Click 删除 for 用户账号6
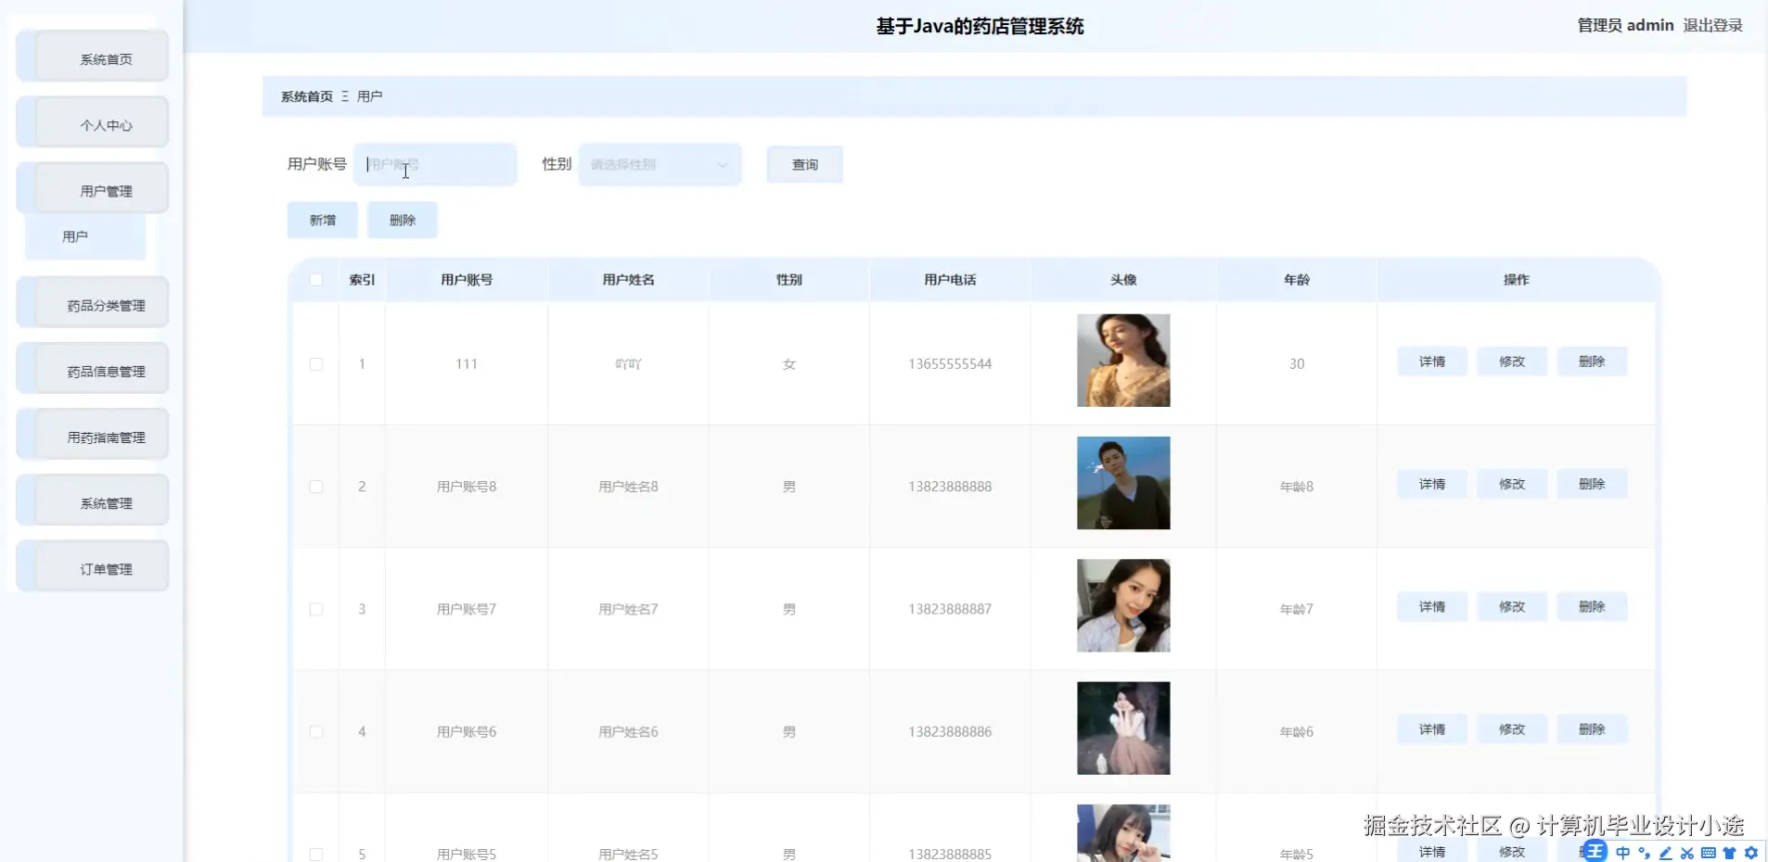Screen dimensions: 1768x862 point(1592,729)
